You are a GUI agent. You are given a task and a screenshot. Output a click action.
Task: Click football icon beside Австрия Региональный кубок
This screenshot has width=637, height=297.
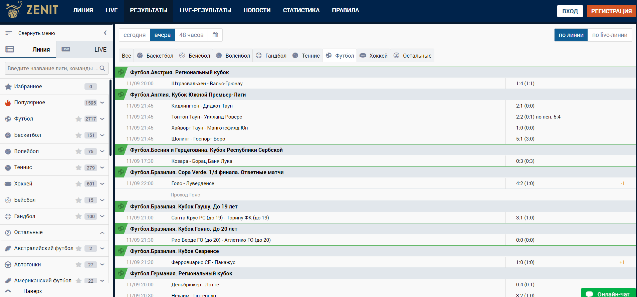(121, 72)
